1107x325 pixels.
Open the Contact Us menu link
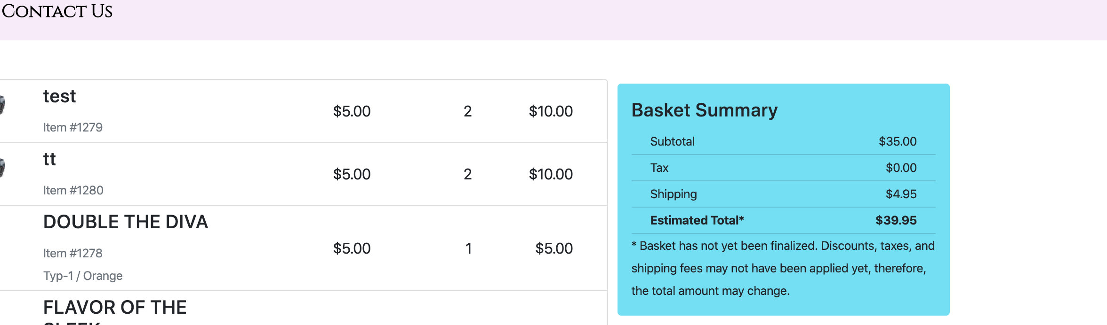click(57, 11)
